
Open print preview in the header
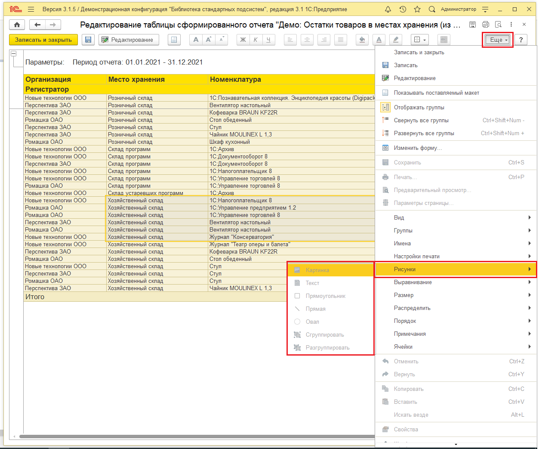pos(498,25)
